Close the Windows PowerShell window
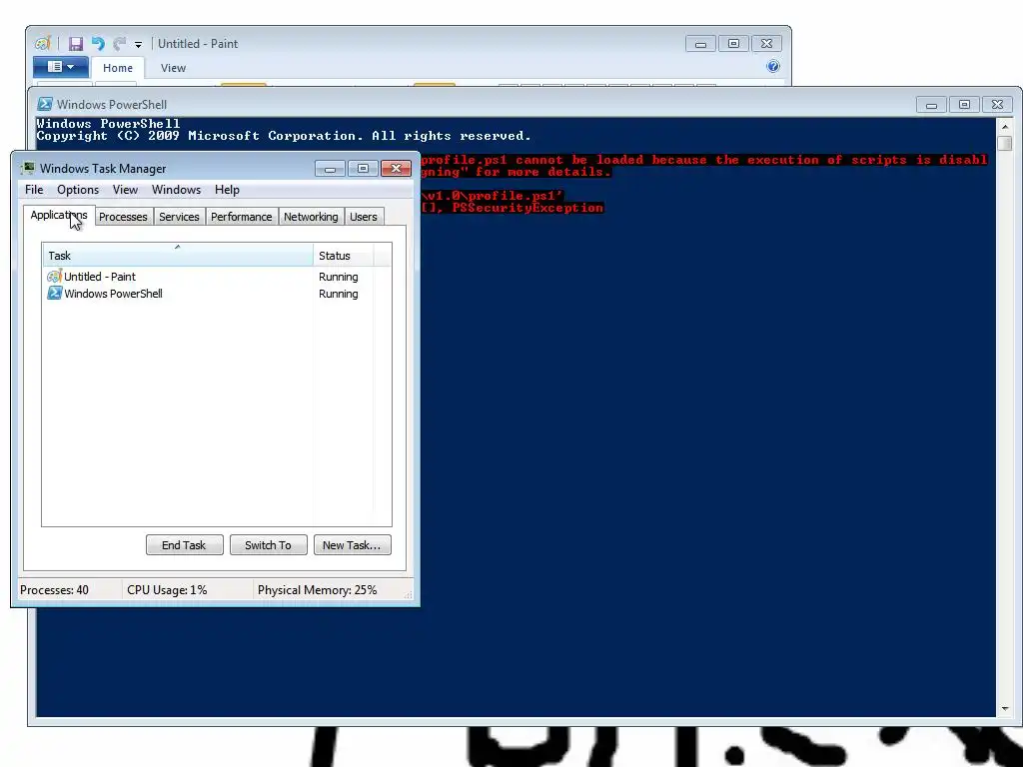The height and width of the screenshot is (767, 1023). click(x=998, y=104)
